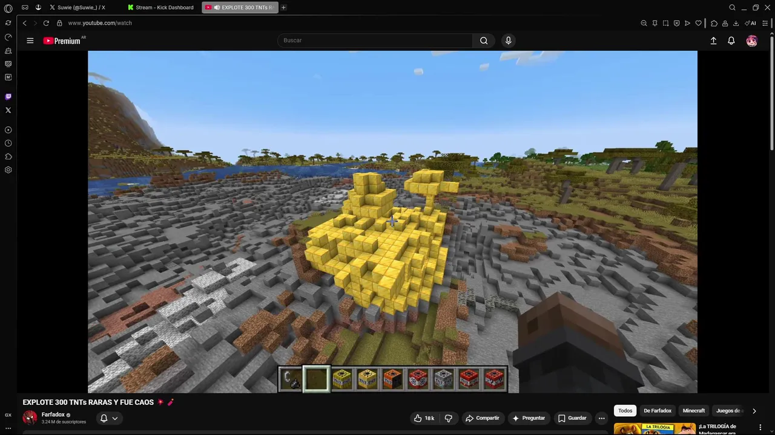This screenshot has width=775, height=435.
Task: Open the YouTube account avatar menu
Action: coord(751,40)
